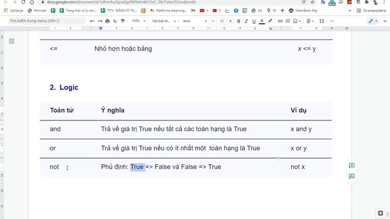390x219 pixels.
Task: Add a comment from the toolbar
Action: click(288, 21)
